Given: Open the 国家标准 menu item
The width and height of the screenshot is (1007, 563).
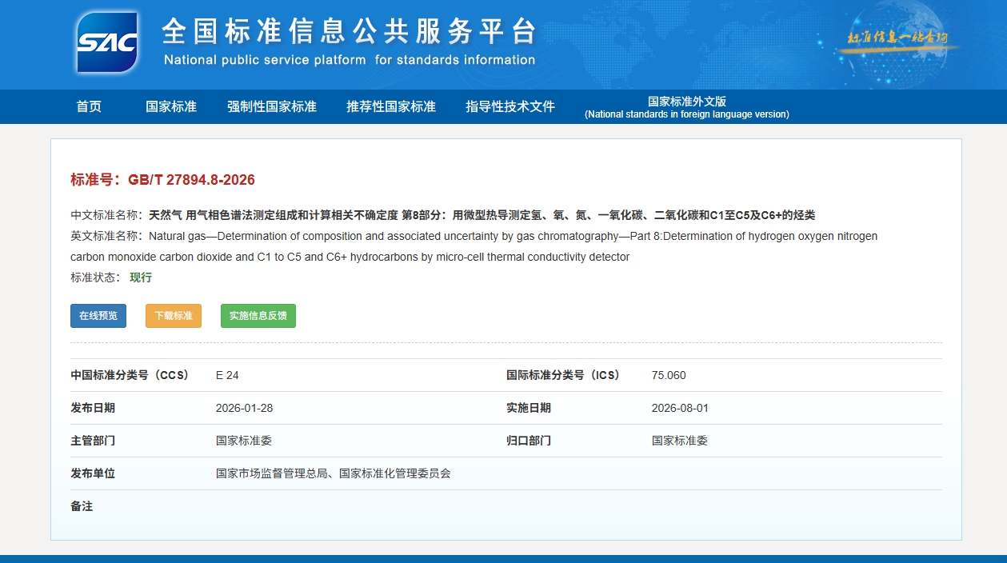Looking at the screenshot, I should 171,107.
